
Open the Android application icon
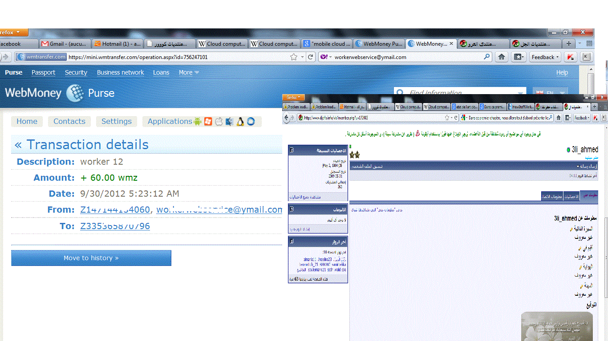coord(198,121)
